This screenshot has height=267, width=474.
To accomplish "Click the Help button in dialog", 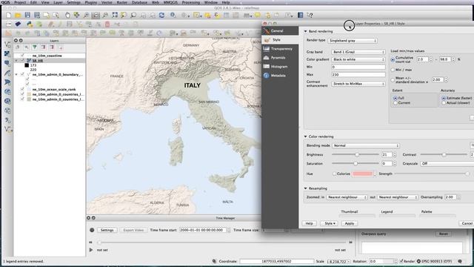I will [309, 223].
